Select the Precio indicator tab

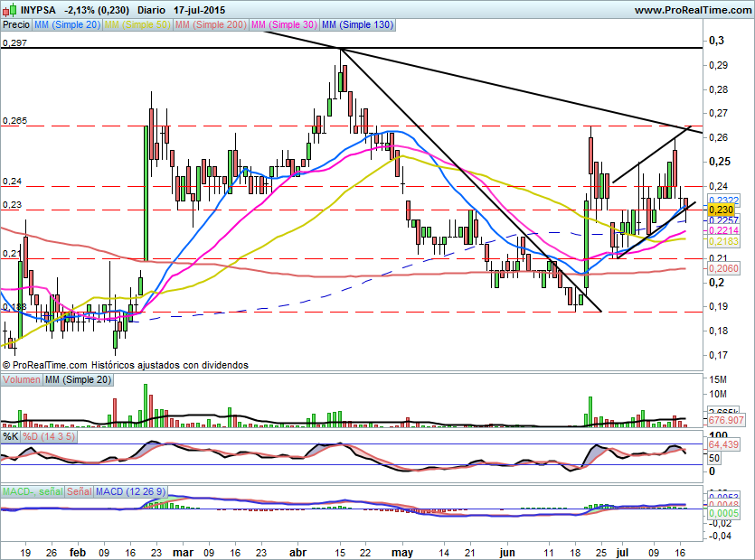pos(16,24)
